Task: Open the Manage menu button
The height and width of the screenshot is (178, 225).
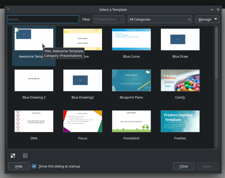Action: pos(207,19)
